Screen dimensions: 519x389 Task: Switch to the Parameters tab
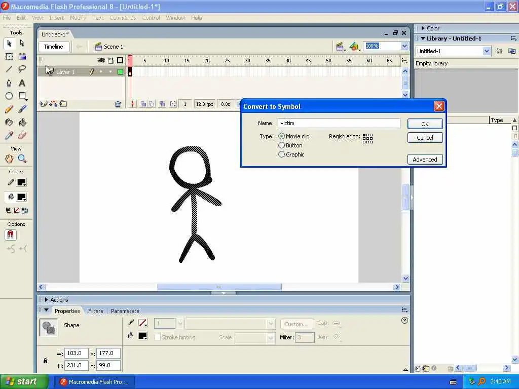click(125, 311)
